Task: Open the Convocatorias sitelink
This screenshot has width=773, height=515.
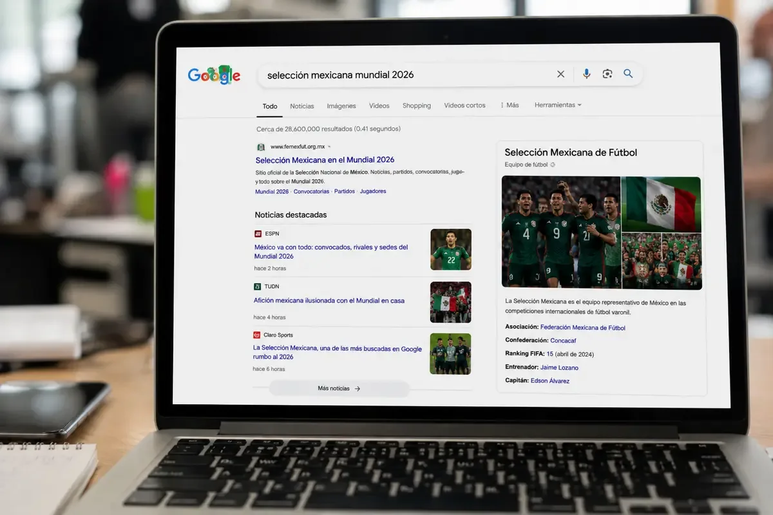Action: (312, 191)
